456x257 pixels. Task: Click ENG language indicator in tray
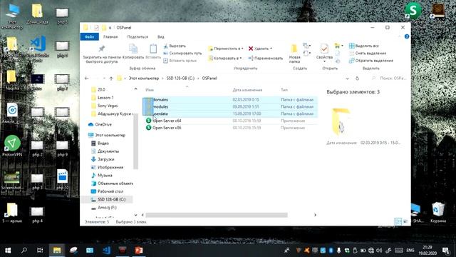(x=410, y=251)
